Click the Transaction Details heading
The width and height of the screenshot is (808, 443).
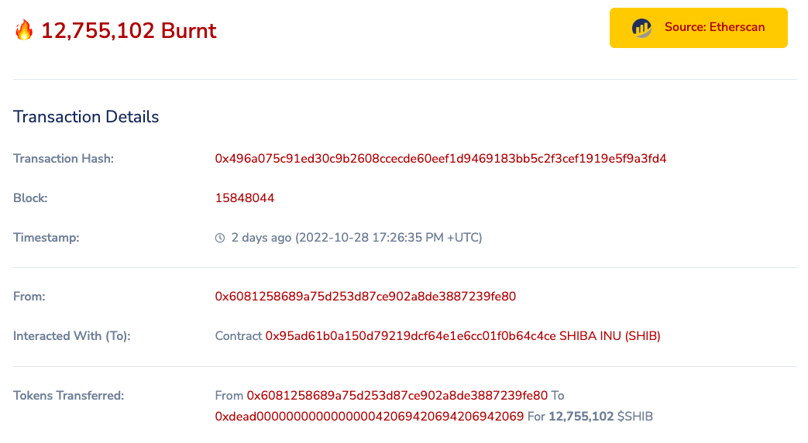coord(86,117)
